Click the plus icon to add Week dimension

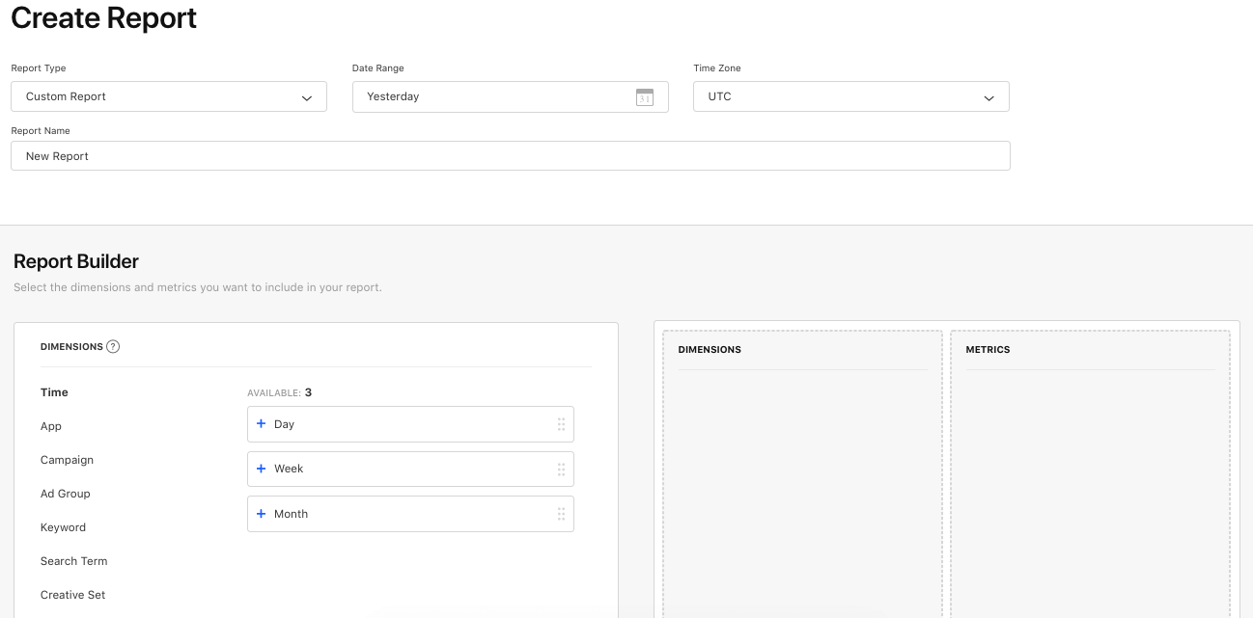[x=261, y=469]
